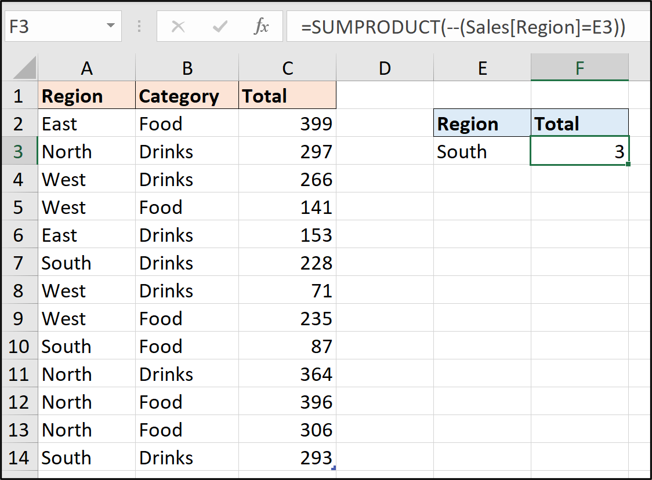
Task: Select the cell with value 399
Action: 288,123
